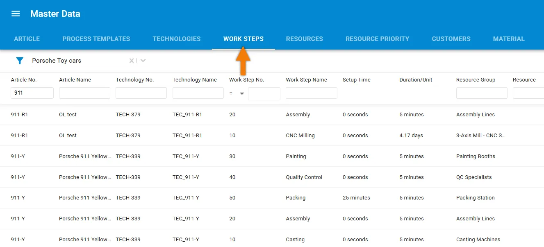Click the Technology No. filter input

click(141, 93)
